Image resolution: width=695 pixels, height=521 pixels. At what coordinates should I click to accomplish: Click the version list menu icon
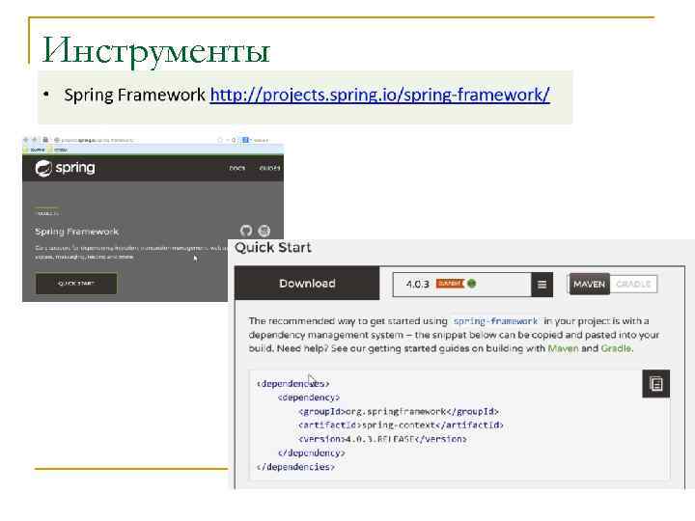click(x=542, y=285)
